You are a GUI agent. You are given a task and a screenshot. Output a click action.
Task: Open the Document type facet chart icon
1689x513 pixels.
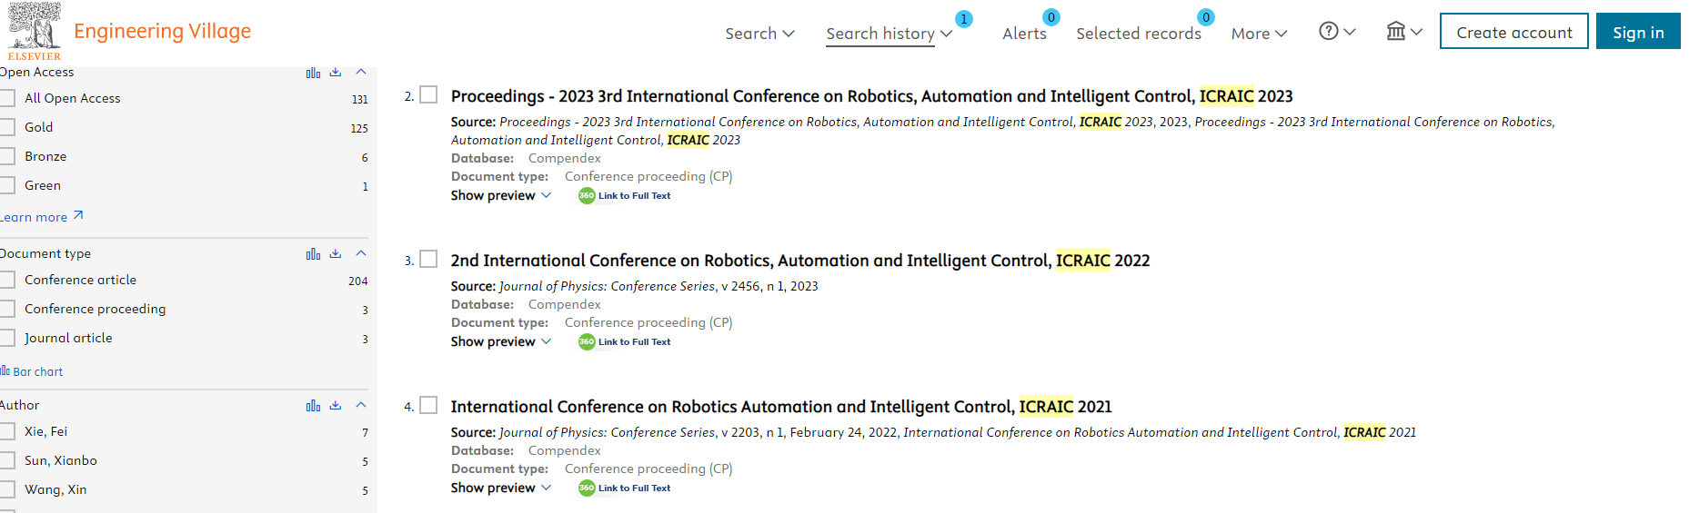tap(313, 254)
